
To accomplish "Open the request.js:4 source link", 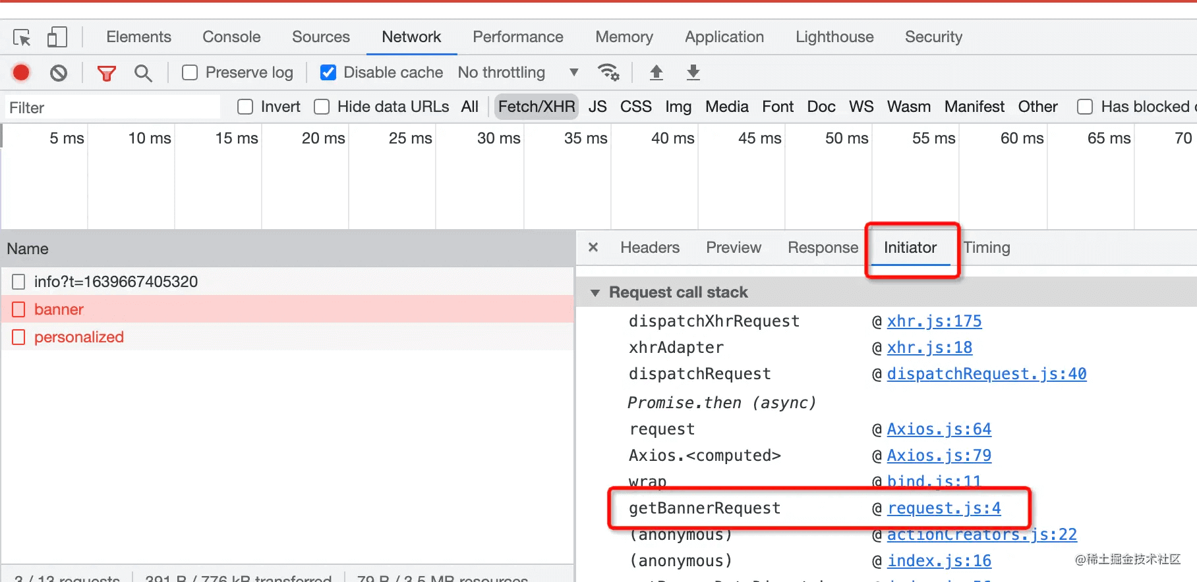I will tap(944, 508).
